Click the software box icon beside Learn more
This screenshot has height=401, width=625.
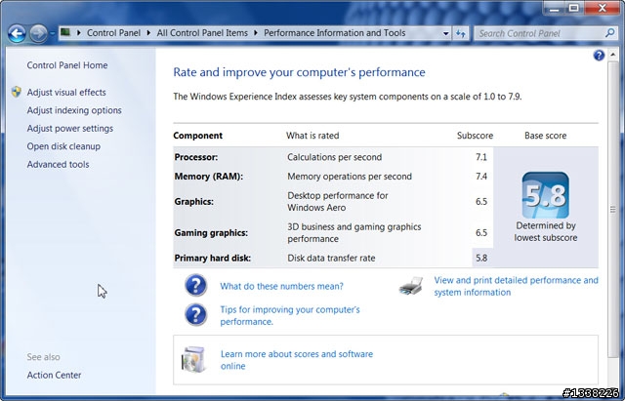click(193, 359)
